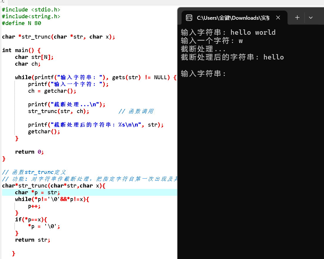324x259 pixels.
Task: Click the '#define N 80' macro line
Action: (21, 23)
